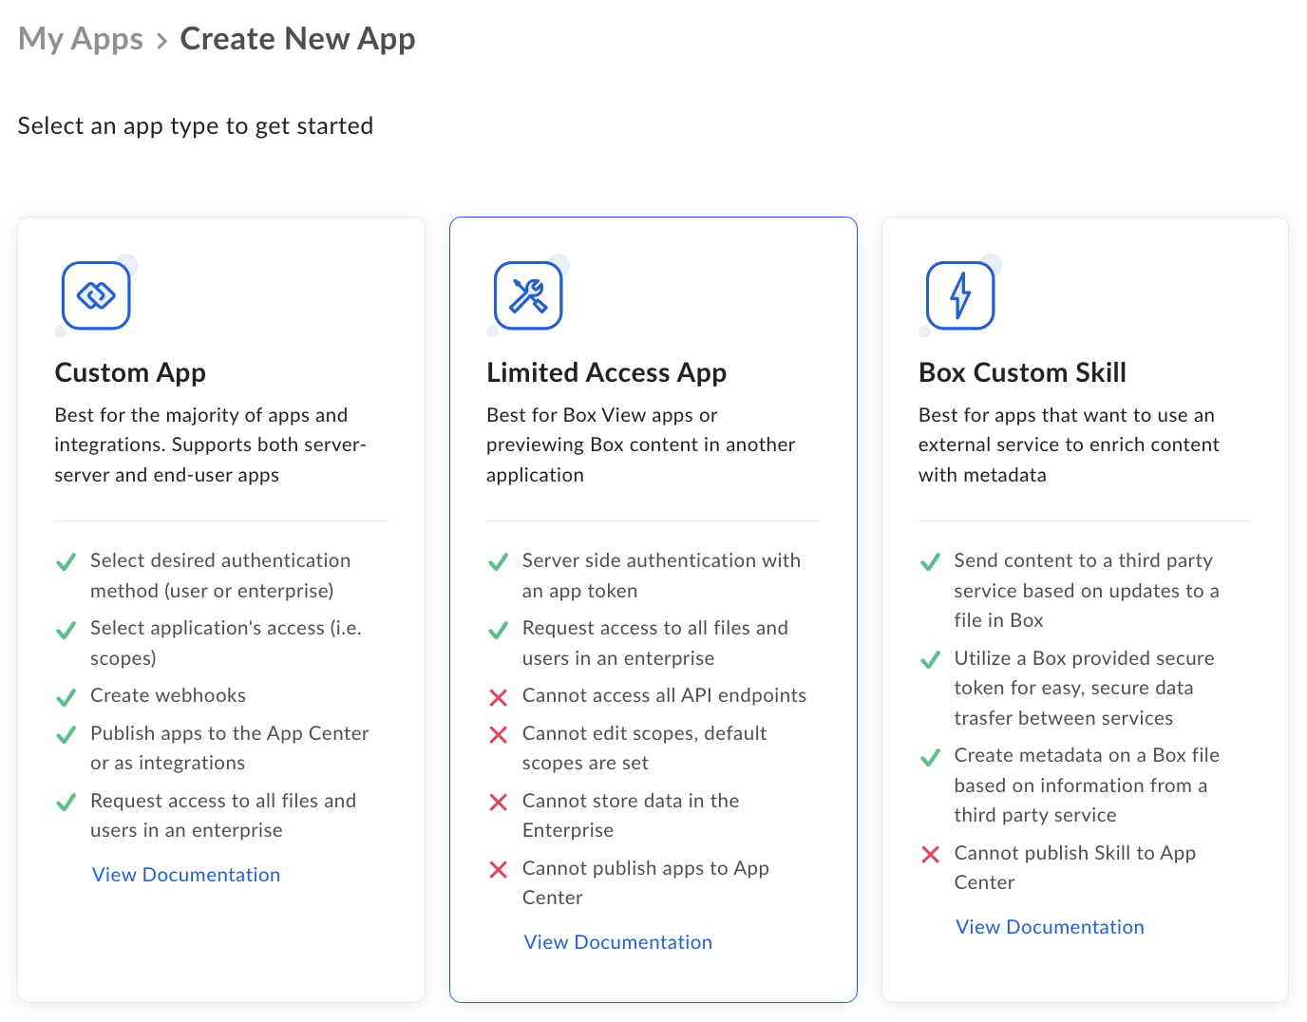Click checkmark beside 'Publish apps to the App Center'

[66, 735]
